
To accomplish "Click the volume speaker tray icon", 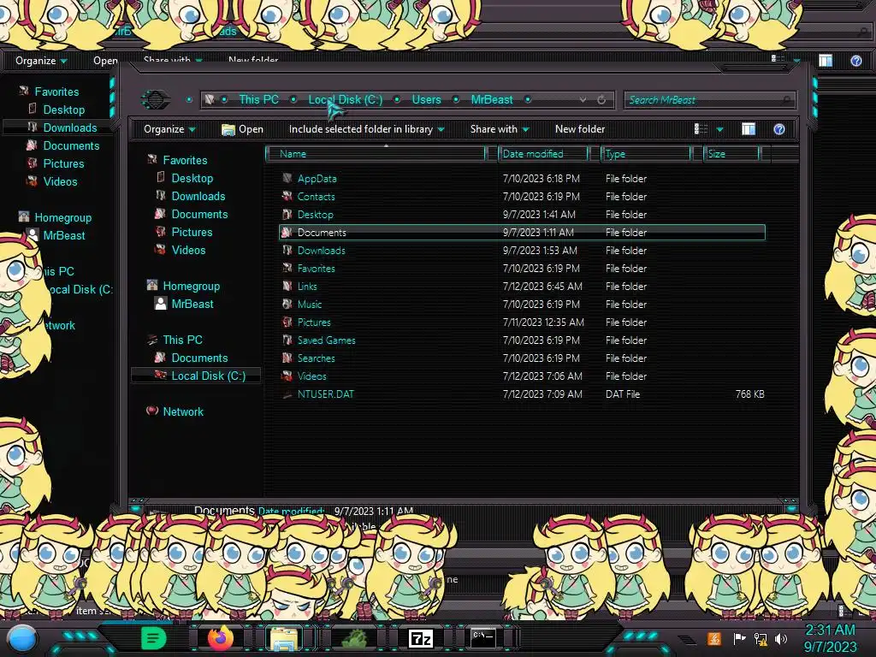I will point(781,638).
